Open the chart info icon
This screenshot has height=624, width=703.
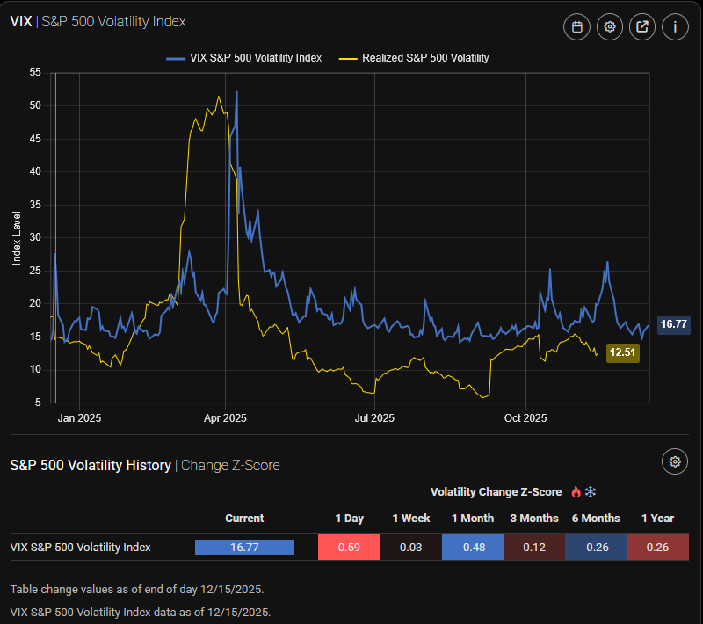click(x=674, y=26)
